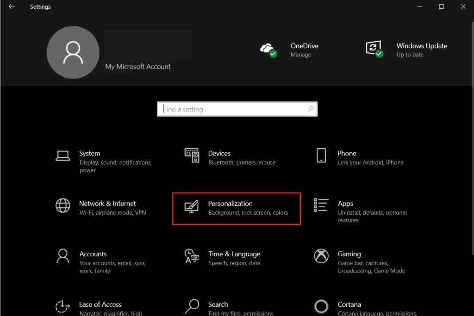Open the Phone settings title
The height and width of the screenshot is (316, 474).
(347, 154)
